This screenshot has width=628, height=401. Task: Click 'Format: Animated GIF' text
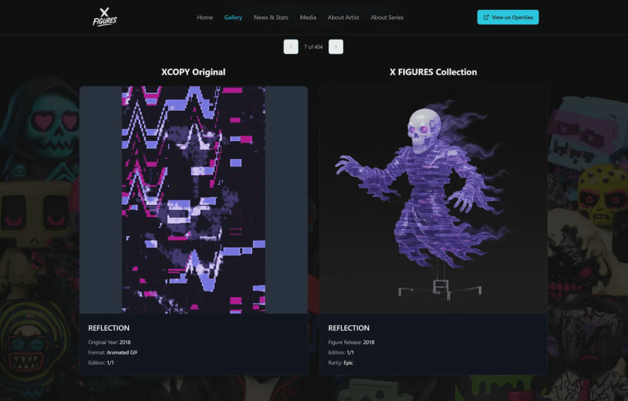pos(113,353)
